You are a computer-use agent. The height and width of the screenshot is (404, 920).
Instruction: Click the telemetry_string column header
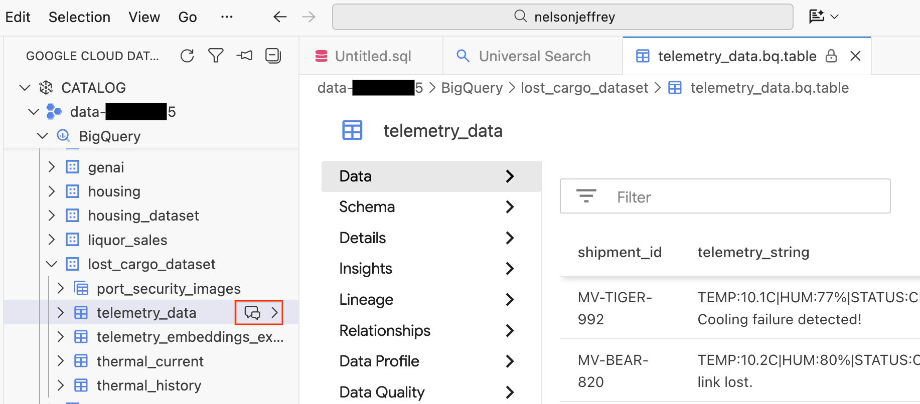(x=753, y=252)
